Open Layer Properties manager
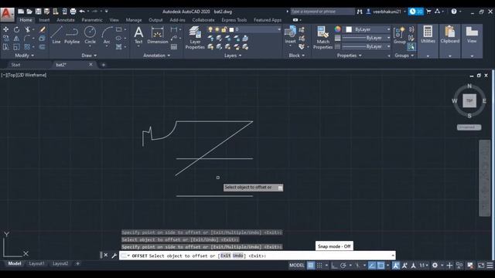495x278 pixels. click(x=195, y=38)
